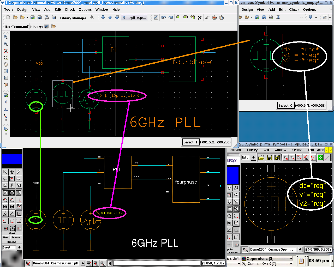
Task: Open the Check menu in Schematic Editor
Action: coord(70,9)
